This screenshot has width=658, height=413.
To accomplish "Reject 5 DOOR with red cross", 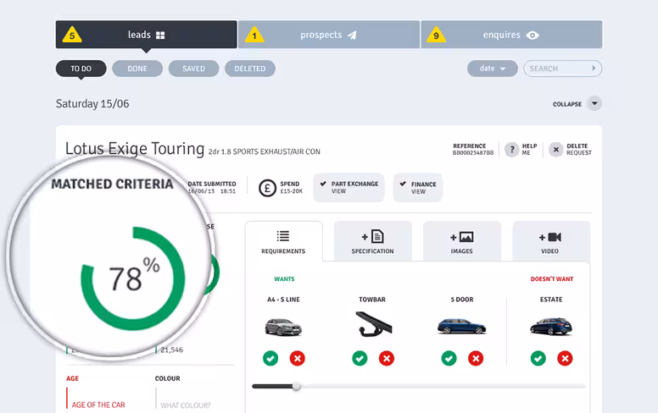I will coord(476,359).
